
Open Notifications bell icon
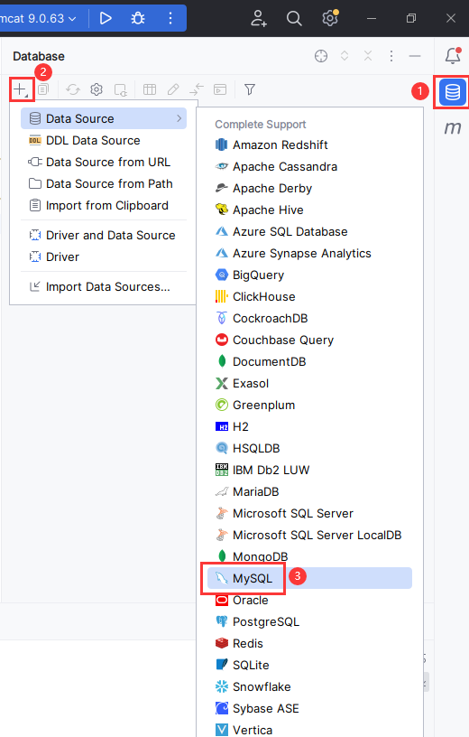(453, 55)
